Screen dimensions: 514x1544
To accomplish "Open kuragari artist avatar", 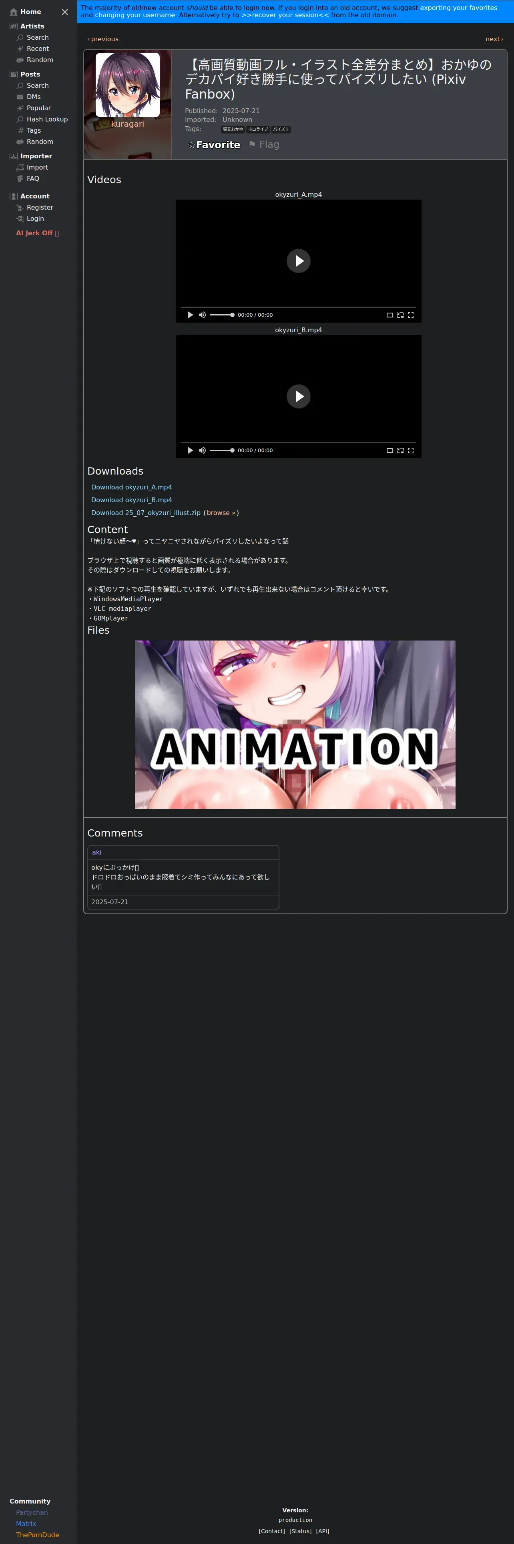I will click(x=127, y=85).
